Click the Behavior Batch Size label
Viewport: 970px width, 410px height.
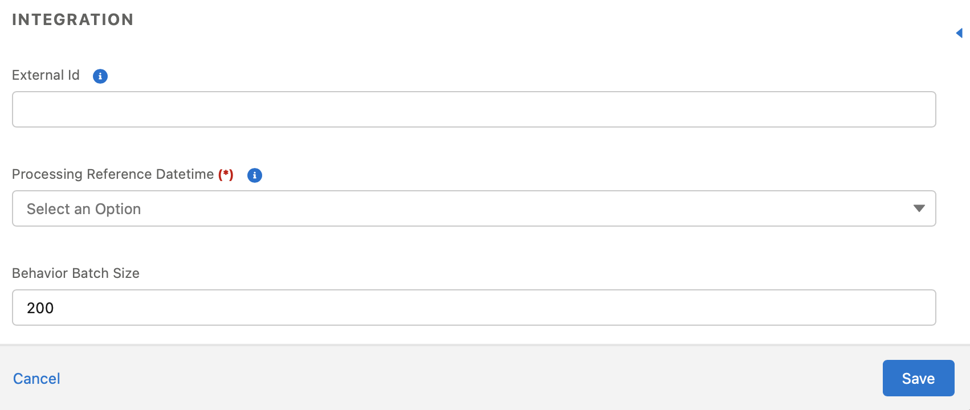click(76, 273)
